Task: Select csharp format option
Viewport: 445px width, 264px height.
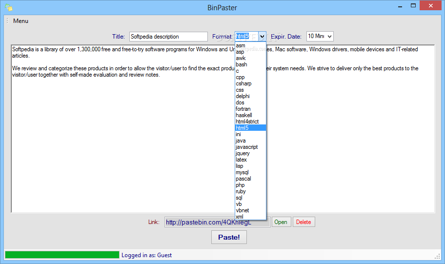Action: [x=250, y=83]
